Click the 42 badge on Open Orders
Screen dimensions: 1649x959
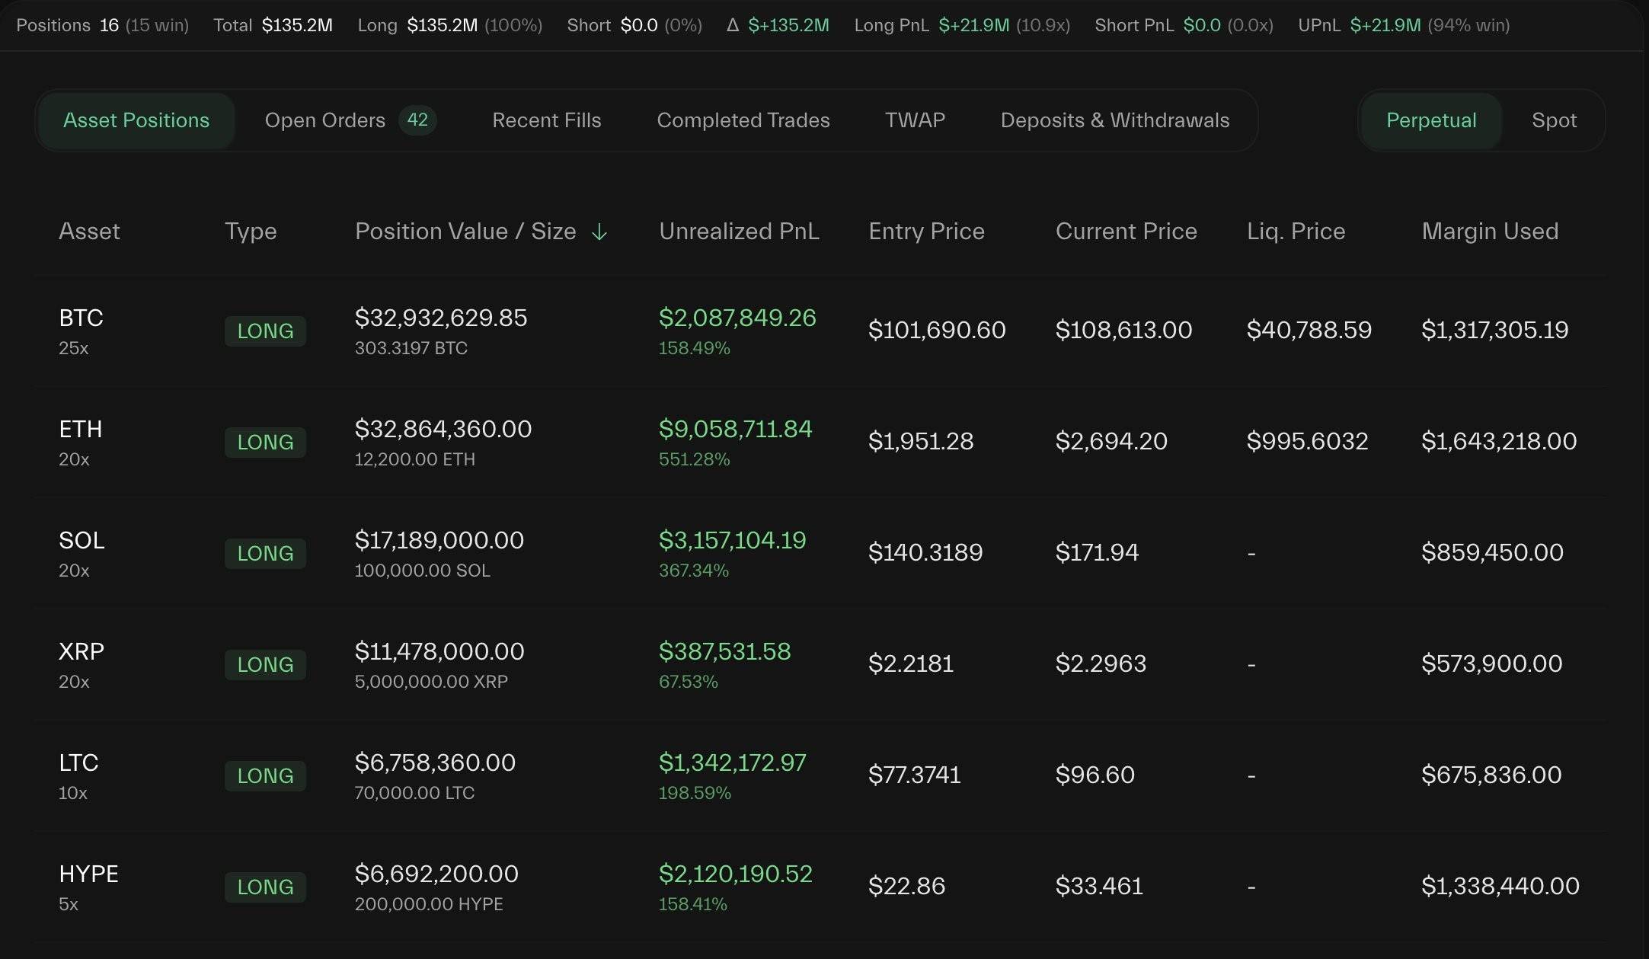(x=417, y=120)
